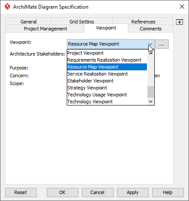Screen dimensions: 189x201
Task: Pick Stakeholder Viewpoint in the list
Action: click(107, 81)
